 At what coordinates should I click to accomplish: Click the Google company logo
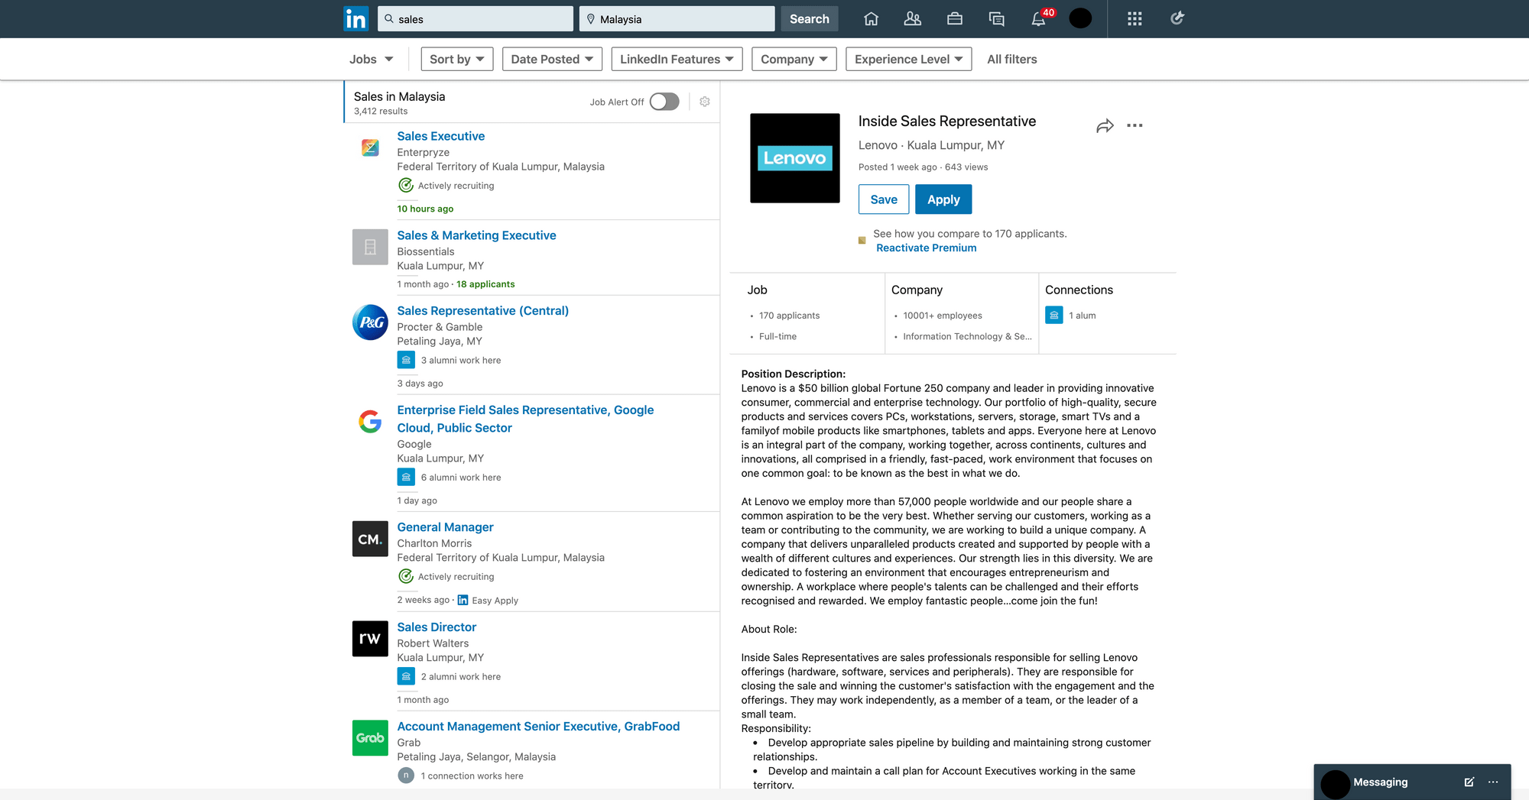(370, 421)
